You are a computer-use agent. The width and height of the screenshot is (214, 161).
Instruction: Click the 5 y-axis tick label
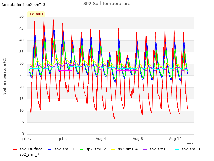(23, 122)
